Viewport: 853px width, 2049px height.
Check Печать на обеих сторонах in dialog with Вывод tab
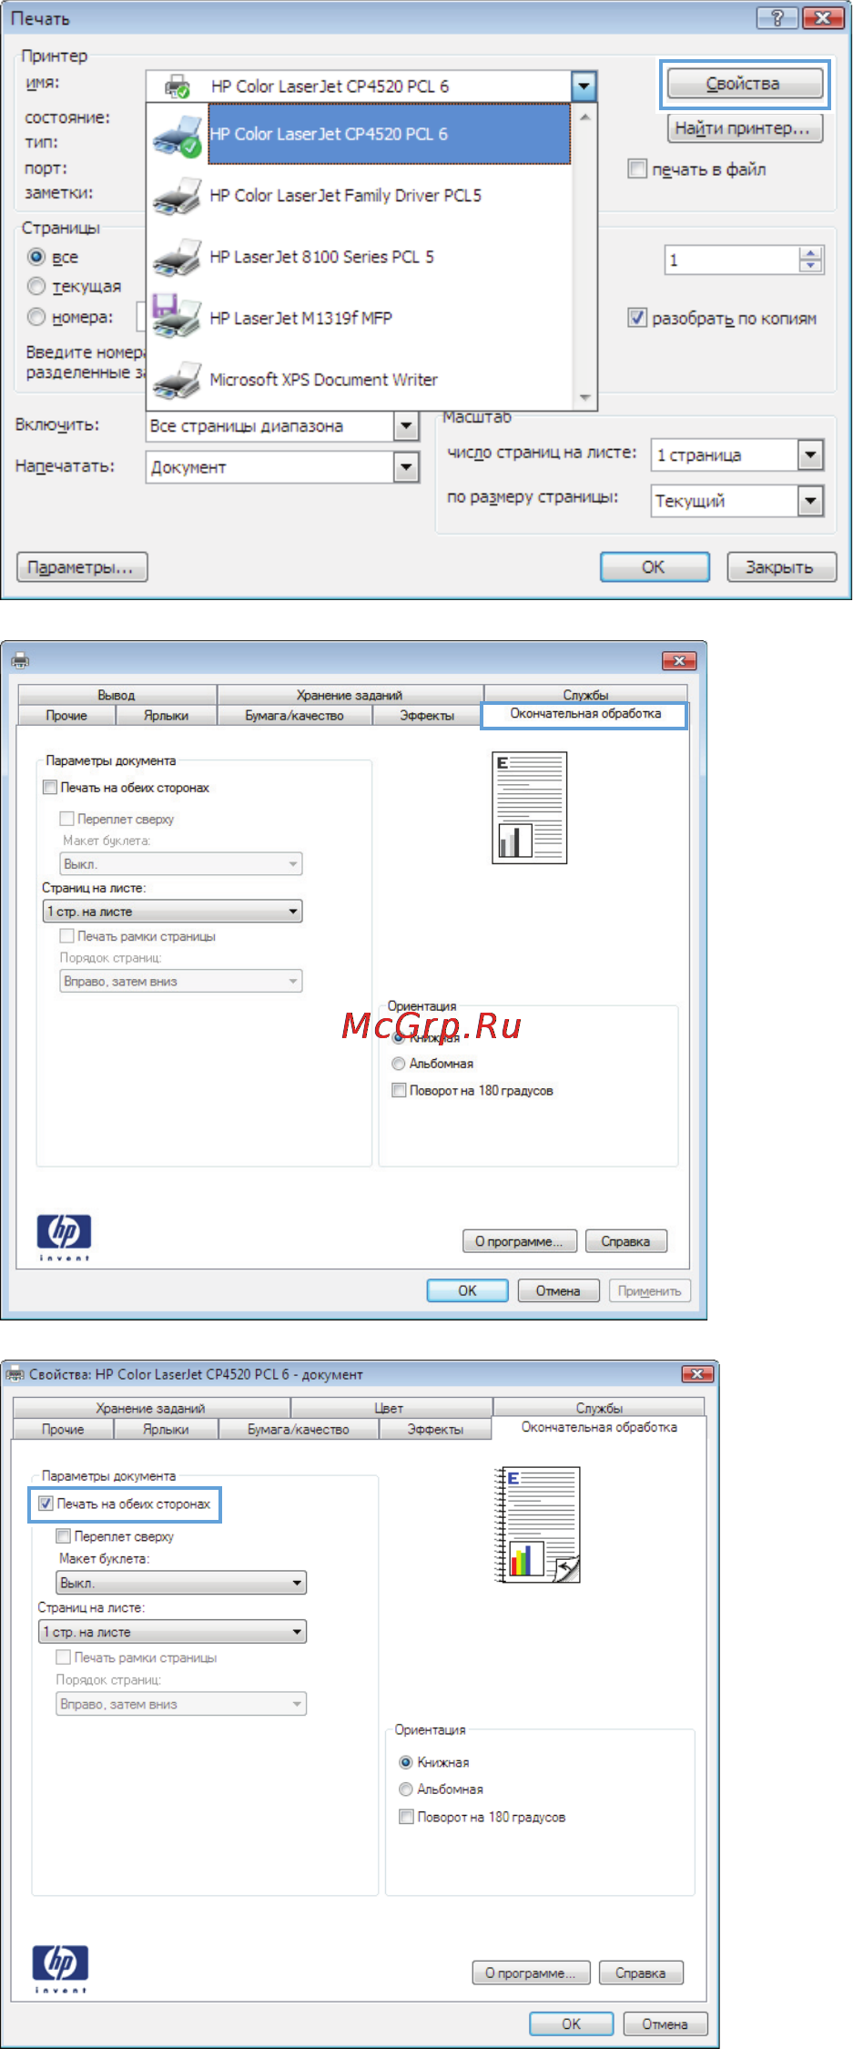click(x=50, y=788)
